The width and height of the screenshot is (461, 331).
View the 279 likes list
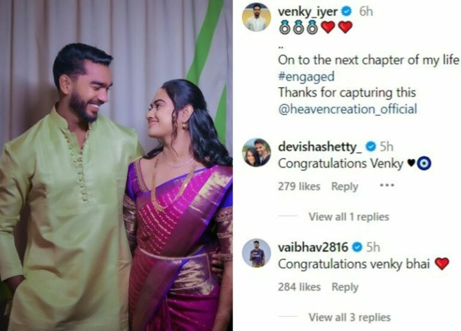coord(299,187)
